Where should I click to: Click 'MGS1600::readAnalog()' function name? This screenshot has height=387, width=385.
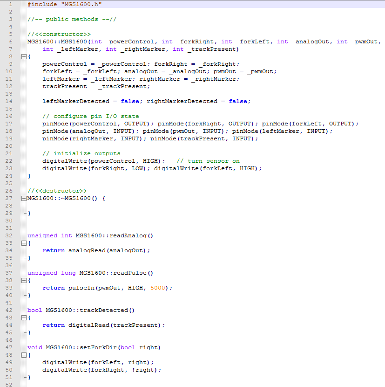[x=115, y=236]
